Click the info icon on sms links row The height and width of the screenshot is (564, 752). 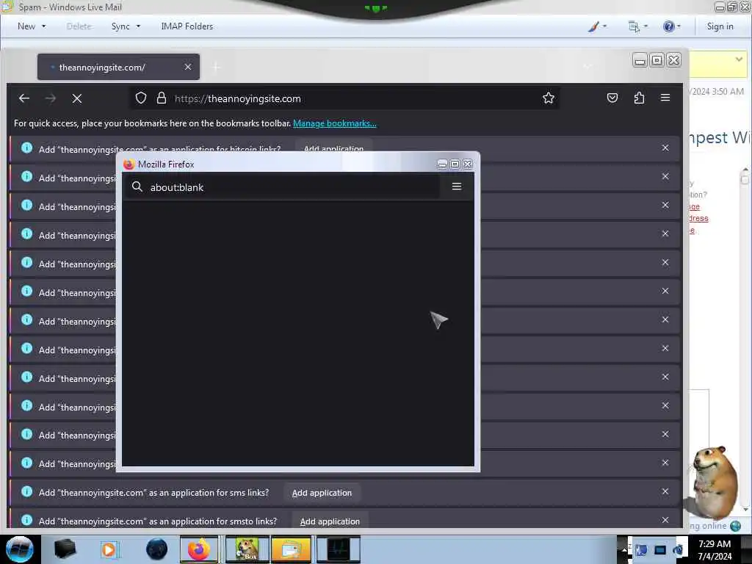[27, 491]
